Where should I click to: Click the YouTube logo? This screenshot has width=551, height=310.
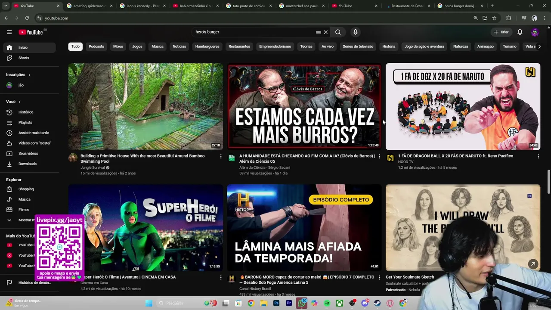tap(31, 32)
